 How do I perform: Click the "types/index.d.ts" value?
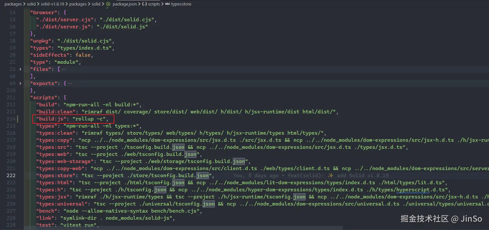(x=85, y=48)
